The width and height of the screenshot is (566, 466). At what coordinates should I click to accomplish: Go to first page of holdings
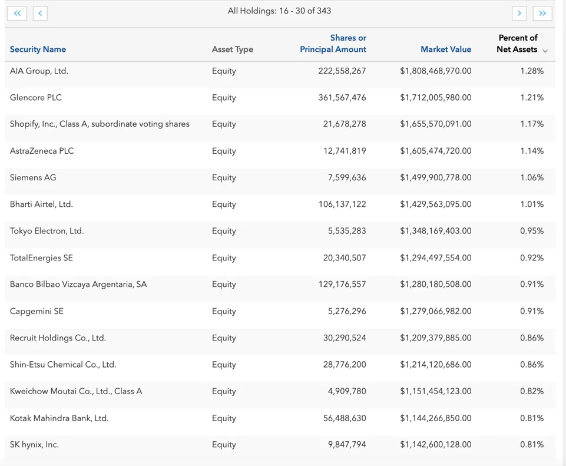[x=17, y=13]
